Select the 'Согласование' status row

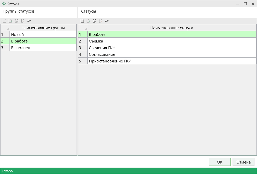click(x=172, y=54)
